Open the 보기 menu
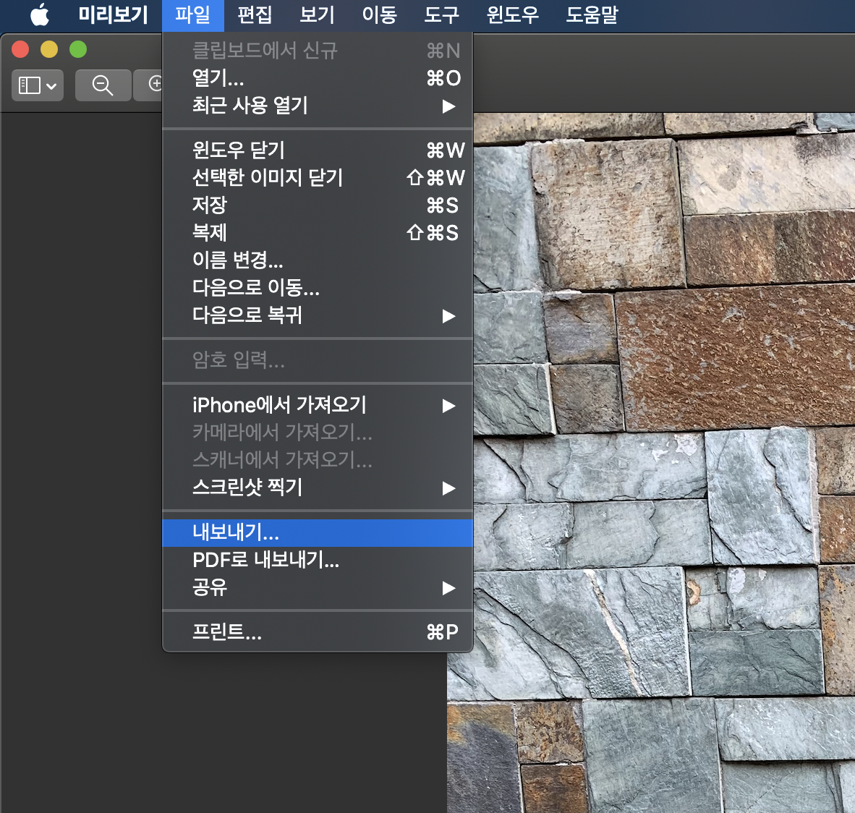Screen dimensions: 855x813 tap(317, 14)
